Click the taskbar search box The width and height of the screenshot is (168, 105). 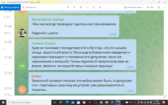(x=29, y=102)
